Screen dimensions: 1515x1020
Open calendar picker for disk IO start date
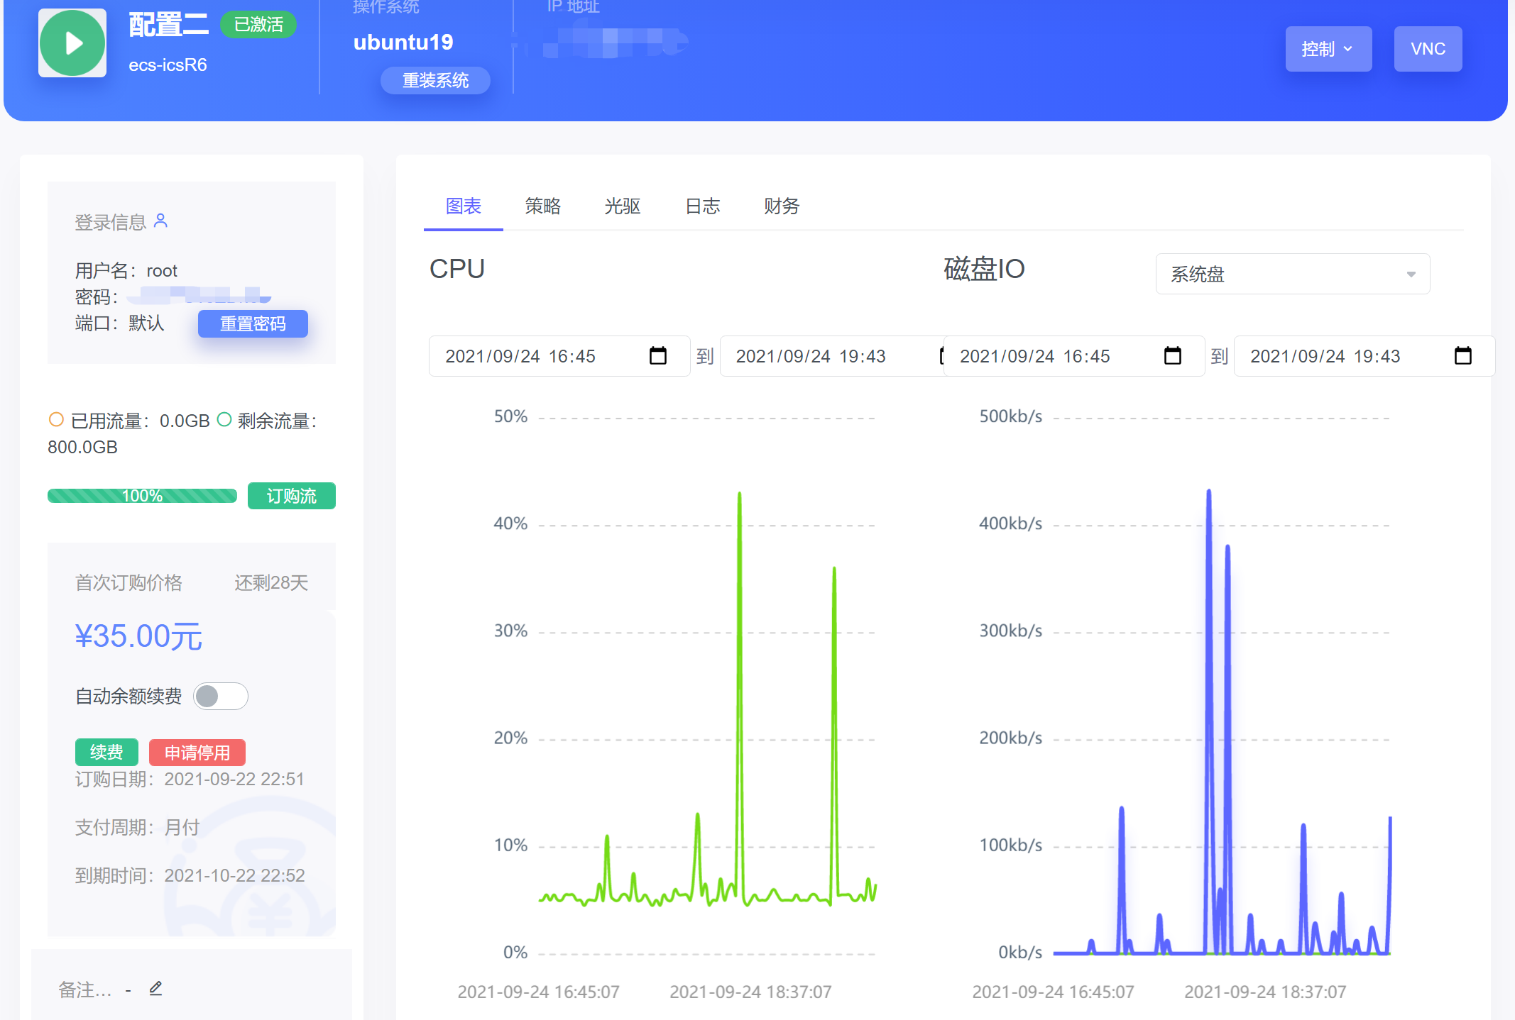[x=1172, y=355]
